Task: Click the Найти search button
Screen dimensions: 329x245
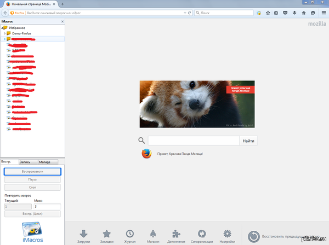Action: [248, 141]
